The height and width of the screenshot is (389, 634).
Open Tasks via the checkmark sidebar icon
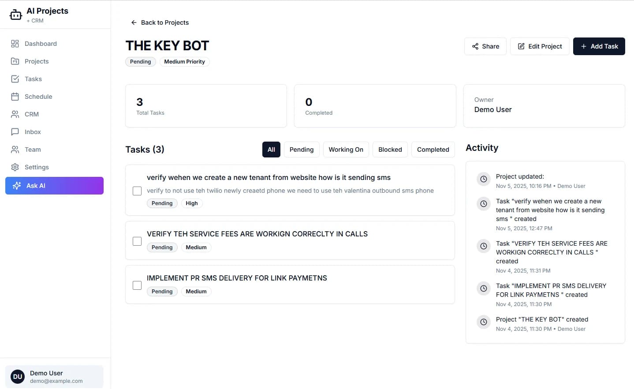pyautogui.click(x=33, y=79)
